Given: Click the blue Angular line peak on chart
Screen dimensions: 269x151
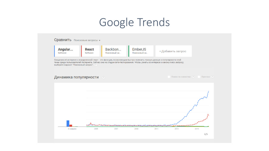Looking at the screenshot, I should coord(209,91).
